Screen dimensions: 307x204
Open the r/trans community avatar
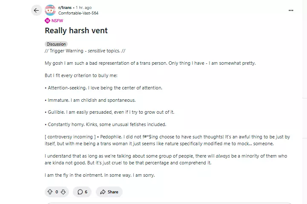point(50,10)
